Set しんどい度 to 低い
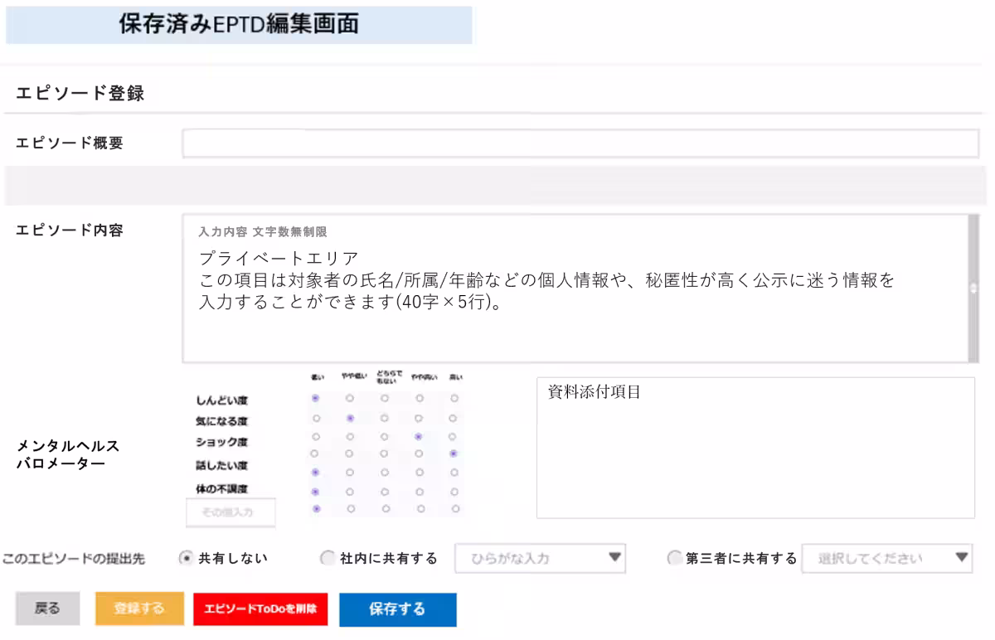The image size is (995, 640). point(315,398)
